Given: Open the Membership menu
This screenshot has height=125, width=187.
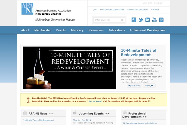Looking at the screenshot, I should pos(43,30).
